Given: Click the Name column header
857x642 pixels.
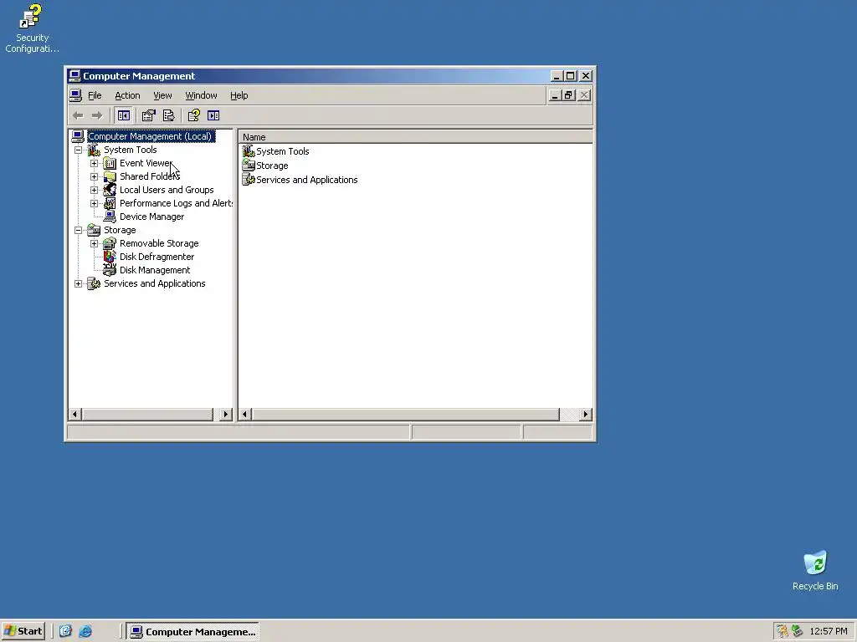Looking at the screenshot, I should [415, 137].
